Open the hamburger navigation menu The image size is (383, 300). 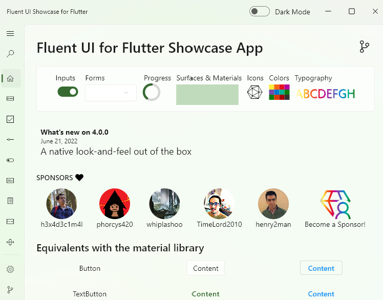click(x=10, y=33)
